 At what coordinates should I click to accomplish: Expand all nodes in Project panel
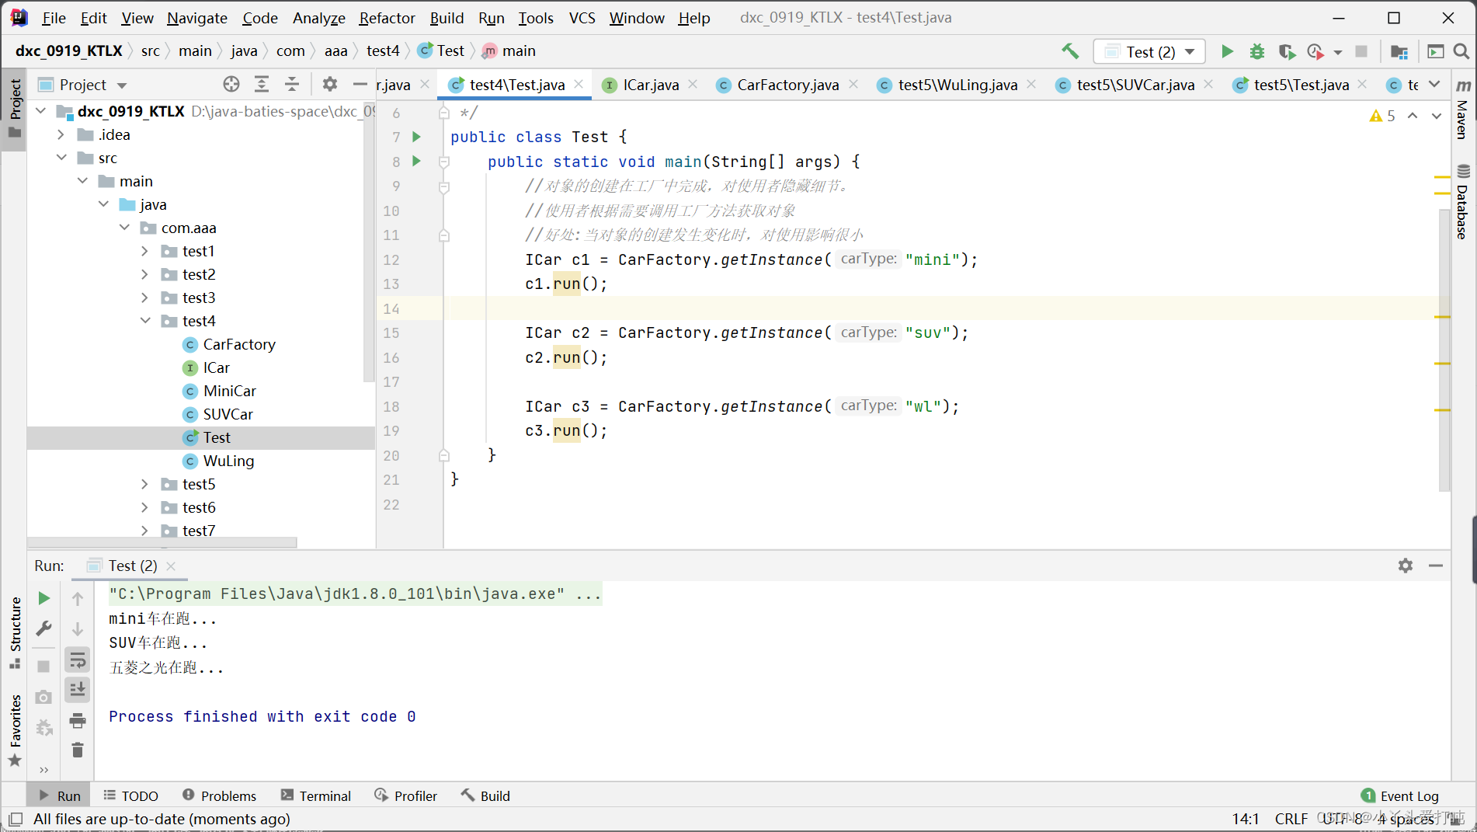[x=262, y=84]
